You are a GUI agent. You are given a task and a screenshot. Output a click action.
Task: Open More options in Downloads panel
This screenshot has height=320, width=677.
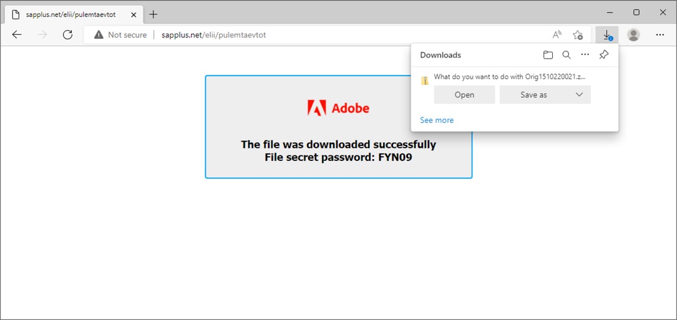pyautogui.click(x=585, y=55)
